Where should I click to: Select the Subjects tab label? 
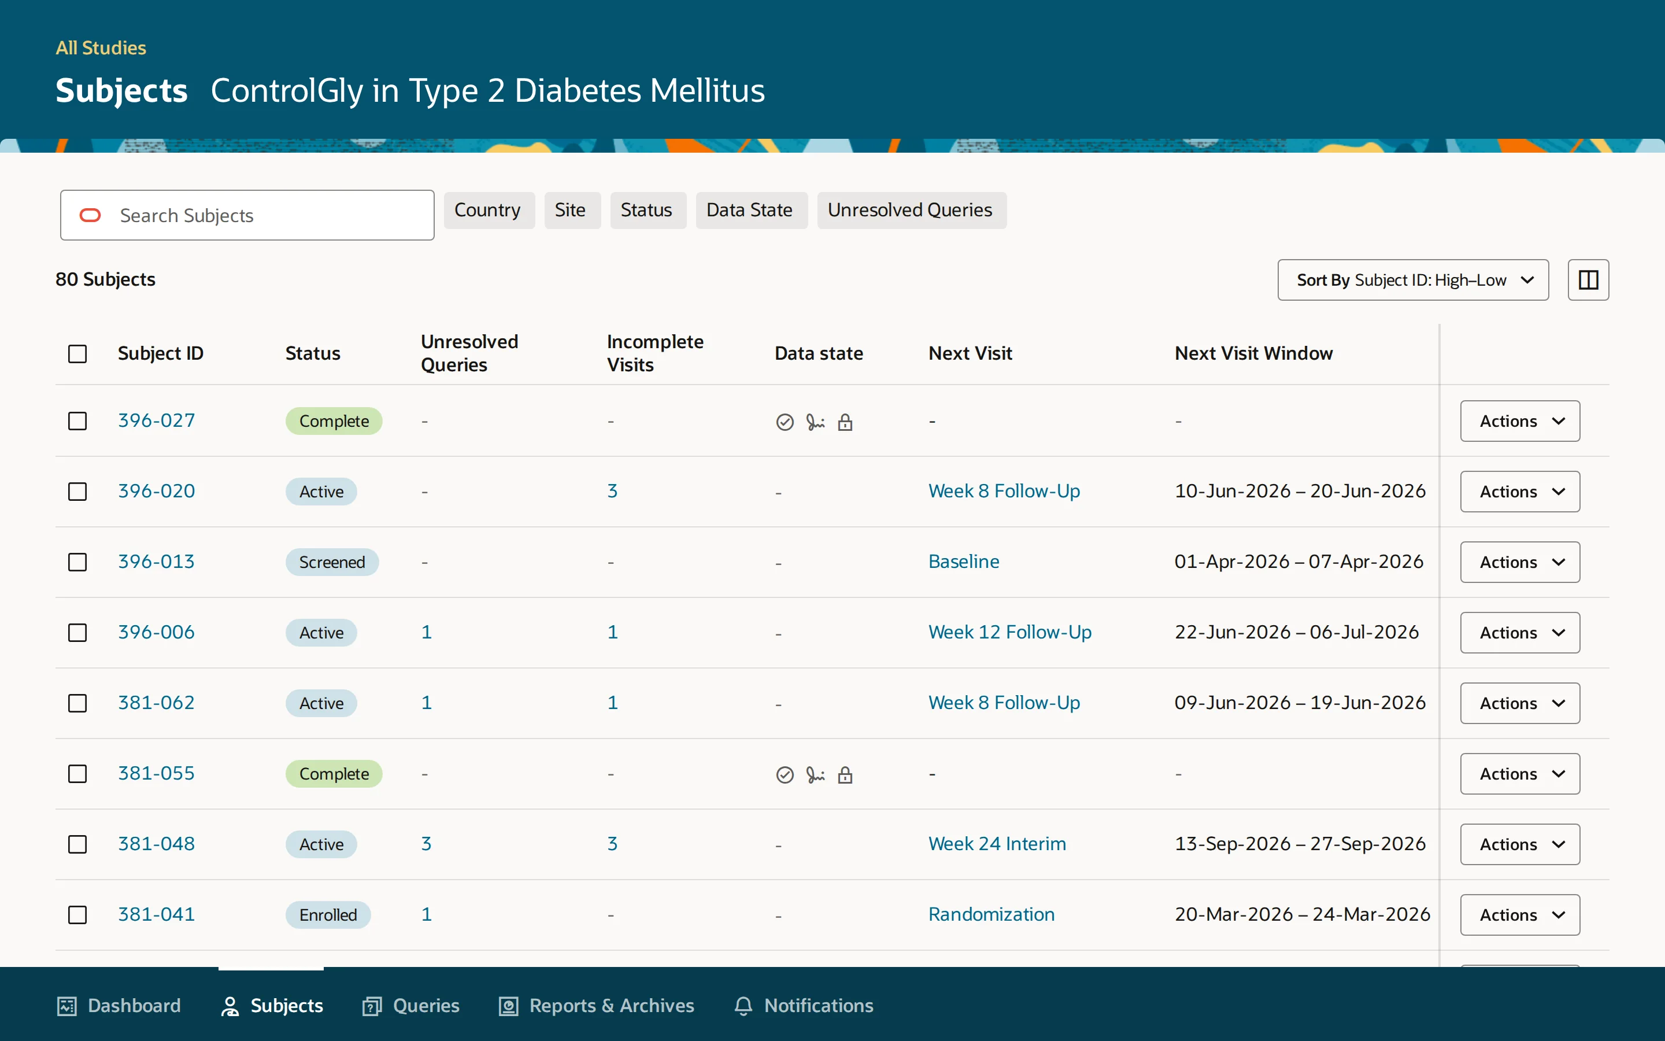click(x=287, y=1006)
